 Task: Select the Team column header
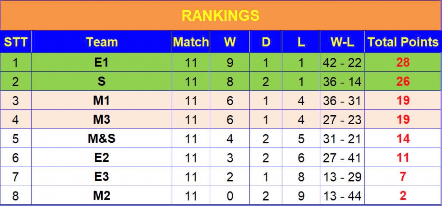[101, 42]
